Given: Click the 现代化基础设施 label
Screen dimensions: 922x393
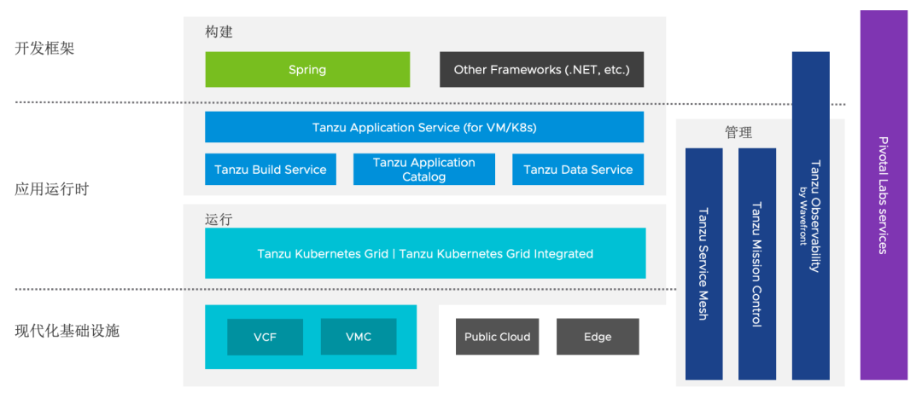Looking at the screenshot, I should (x=67, y=331).
